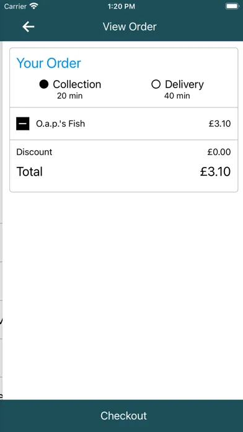The height and width of the screenshot is (432, 243).
Task: Click the £0.00 discount amount
Action: click(219, 152)
